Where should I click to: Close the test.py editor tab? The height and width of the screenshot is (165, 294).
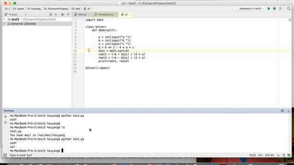coord(89,14)
